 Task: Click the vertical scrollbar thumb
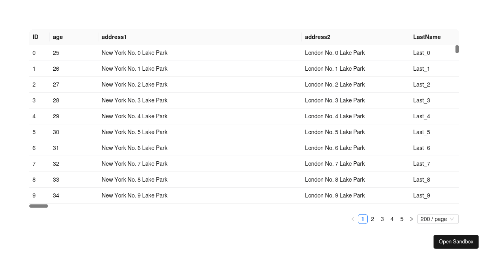pos(457,49)
